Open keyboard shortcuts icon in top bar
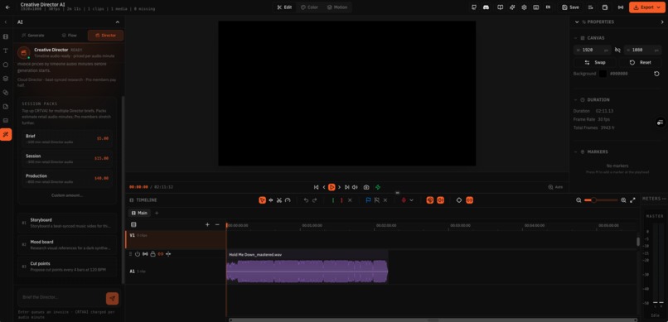Image resolution: width=668 pixels, height=322 pixels. [536, 7]
